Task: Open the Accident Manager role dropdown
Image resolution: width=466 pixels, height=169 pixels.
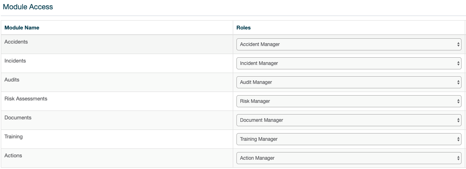Action: [349, 44]
